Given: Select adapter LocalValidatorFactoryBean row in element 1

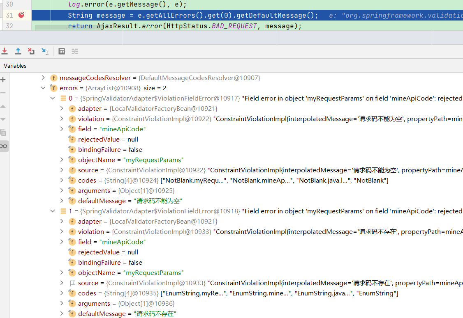Looking at the screenshot, I should 236,221.
